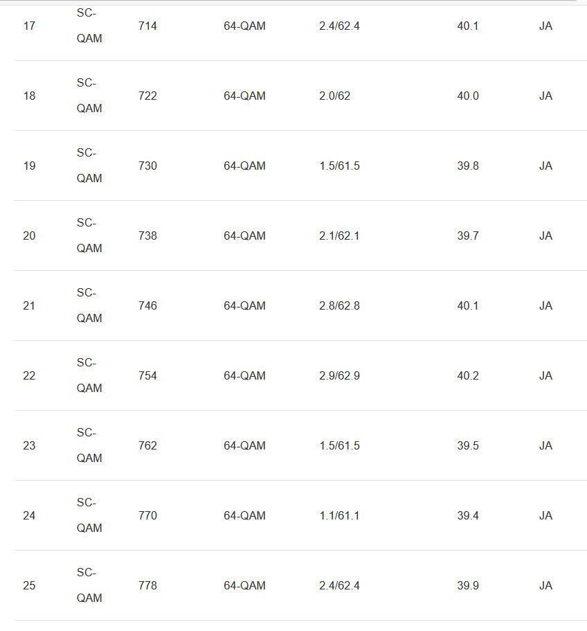Select channel number 24
This screenshot has width=587, height=631.
[x=29, y=516]
